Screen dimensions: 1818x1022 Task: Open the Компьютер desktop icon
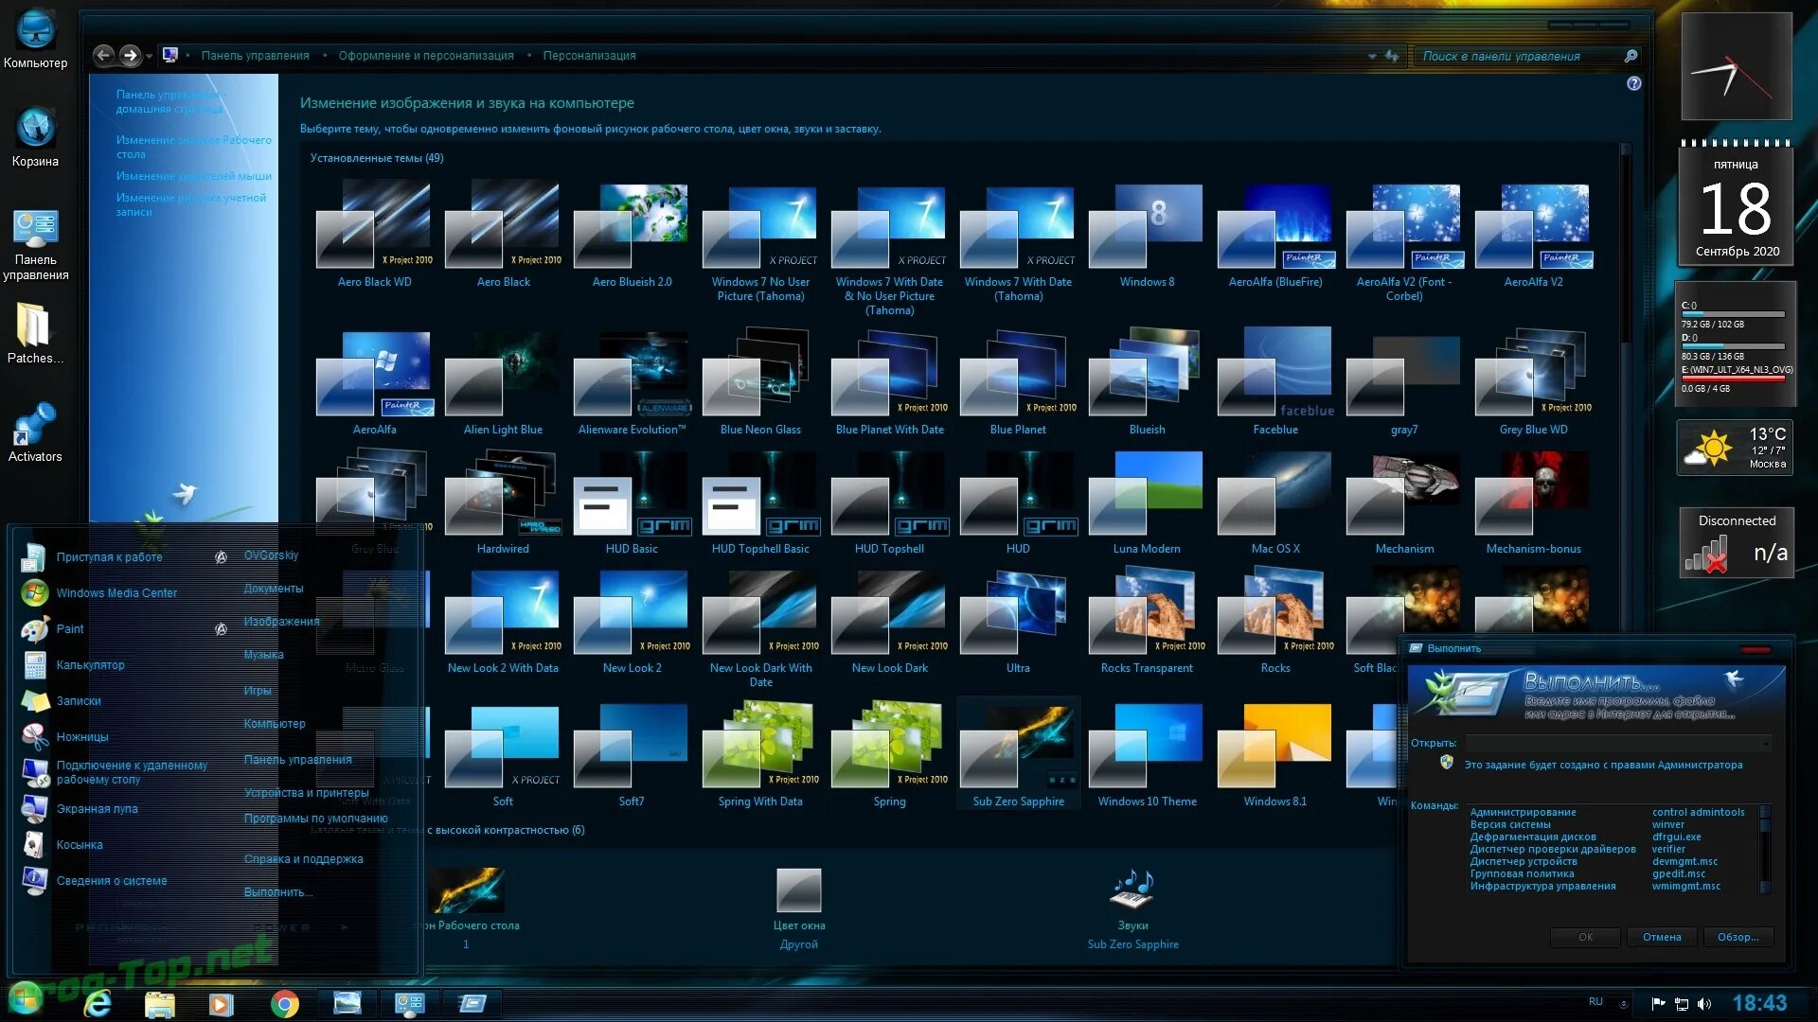click(x=36, y=38)
